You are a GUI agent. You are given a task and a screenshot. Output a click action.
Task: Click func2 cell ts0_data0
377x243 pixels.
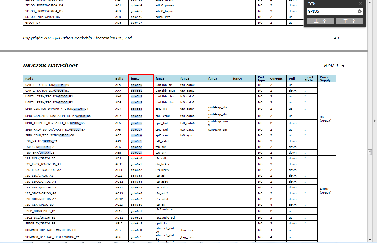coord(188,85)
